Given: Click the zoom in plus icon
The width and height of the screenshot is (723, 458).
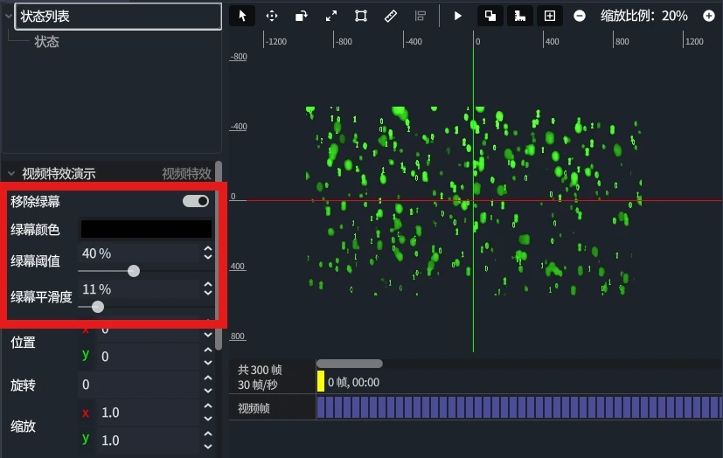Looking at the screenshot, I should [709, 16].
